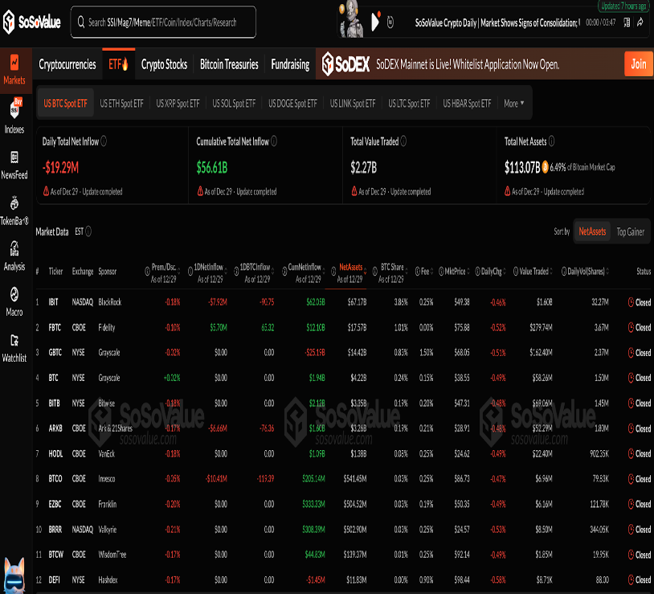The height and width of the screenshot is (594, 654).
Task: Click the audio playback time progress display
Action: pos(600,23)
